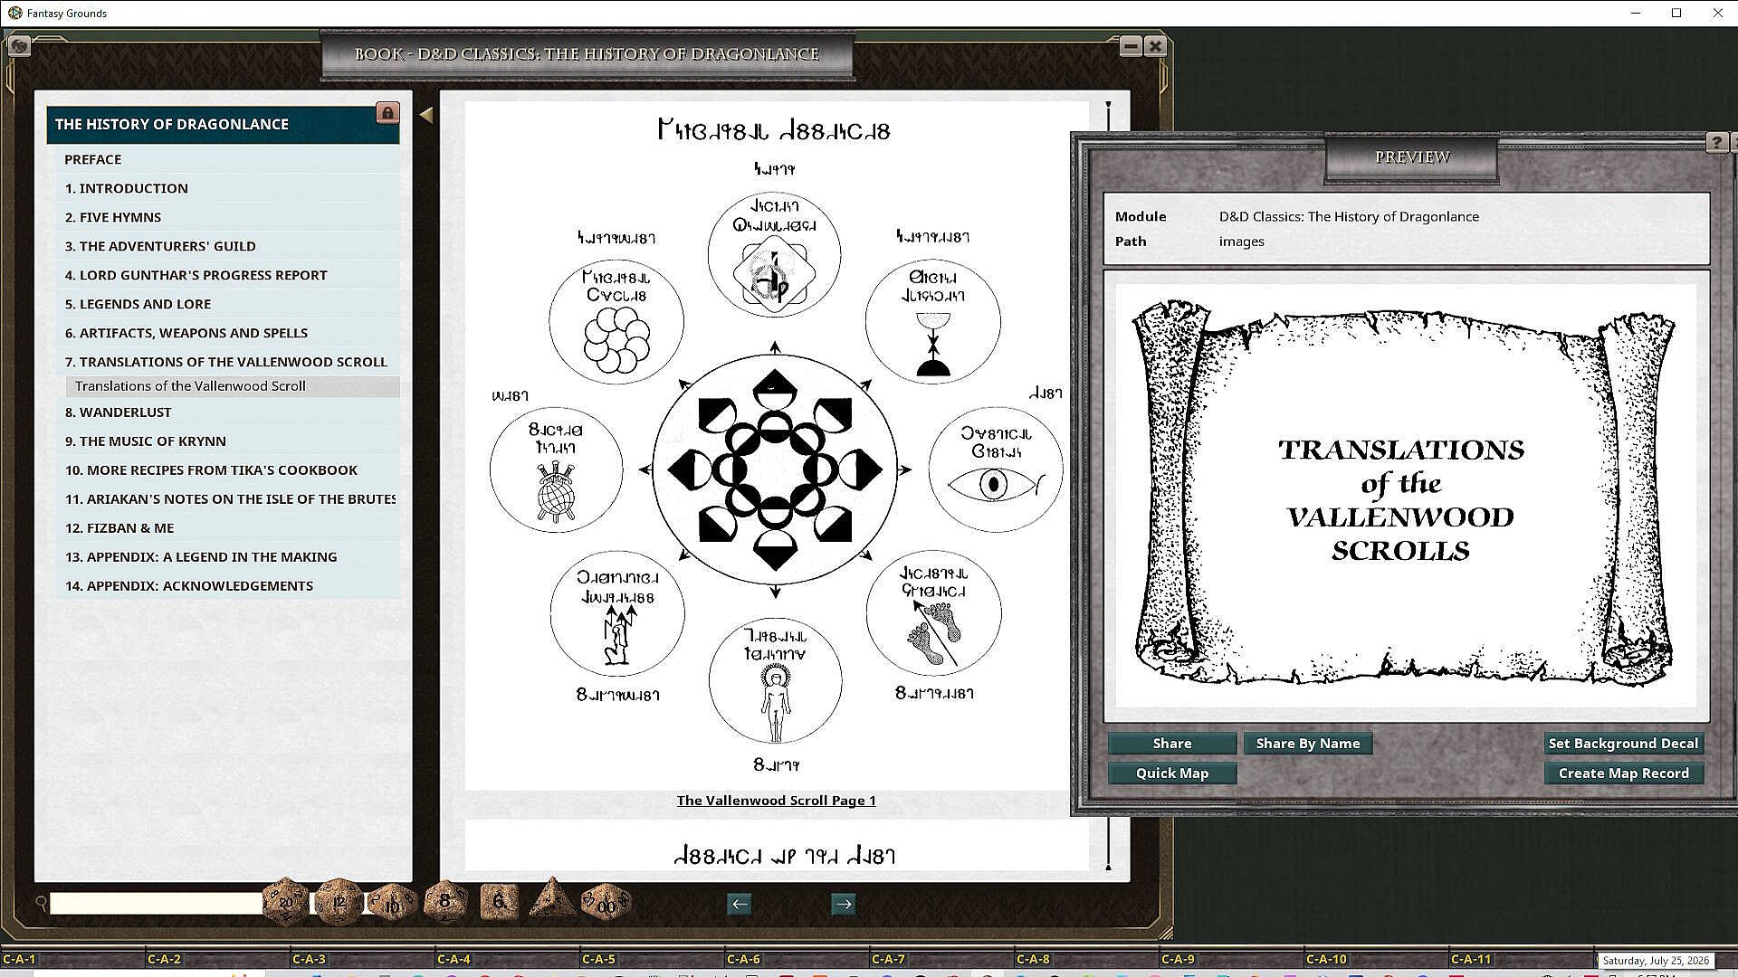Click the Book window title banner
Viewport: 1738px width, 977px height.
pos(587,54)
